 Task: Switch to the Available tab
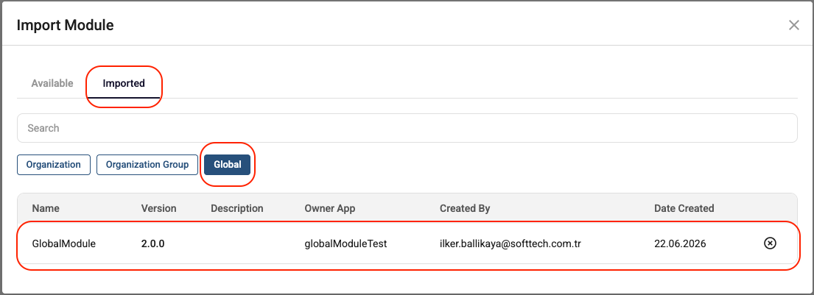click(52, 83)
